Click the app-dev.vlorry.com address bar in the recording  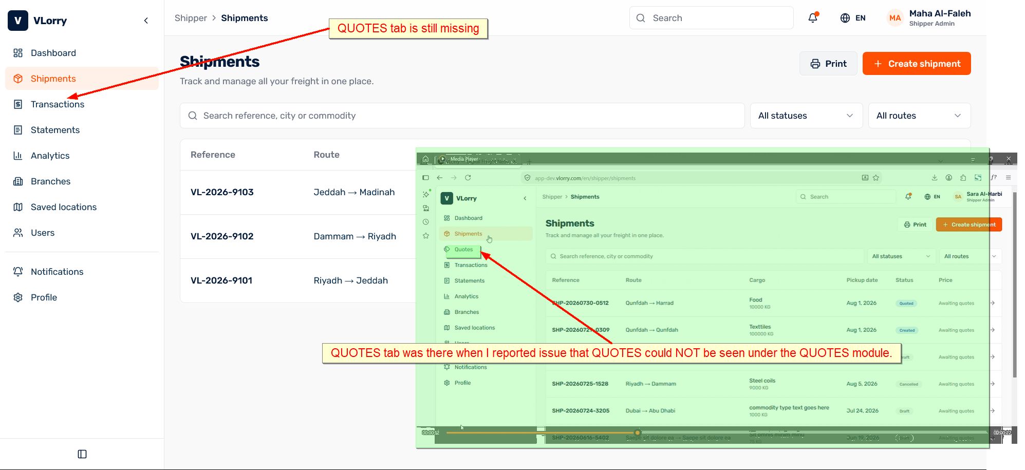point(700,178)
